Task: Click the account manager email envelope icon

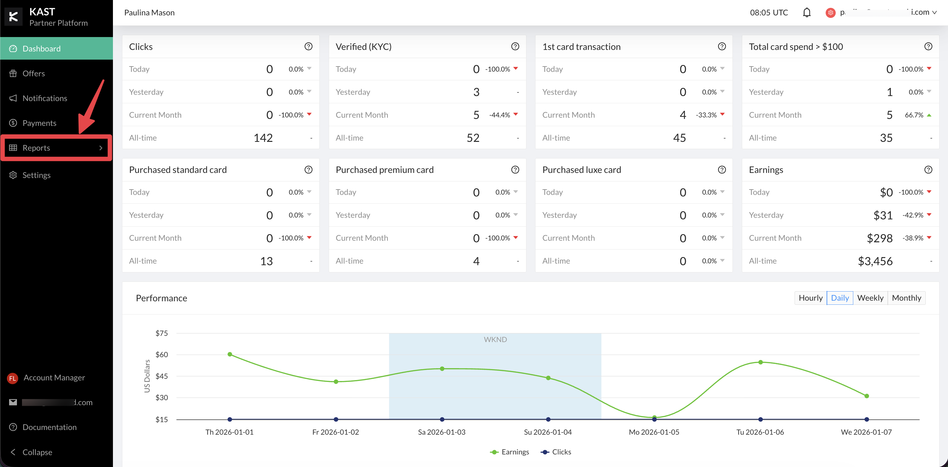Action: pyautogui.click(x=13, y=402)
